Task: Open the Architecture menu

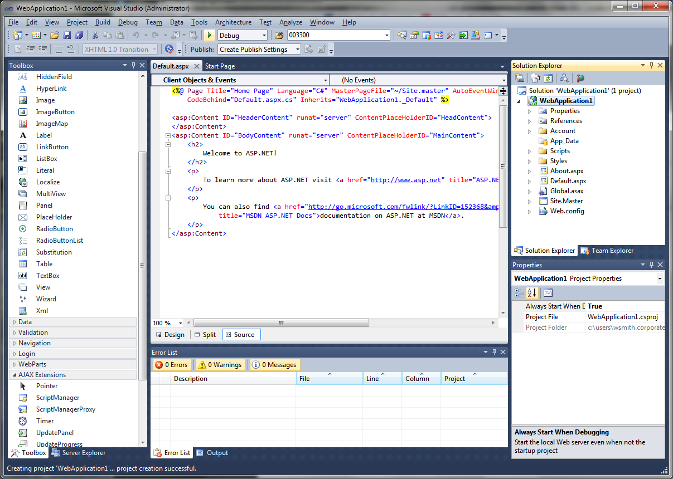Action: coord(233,22)
